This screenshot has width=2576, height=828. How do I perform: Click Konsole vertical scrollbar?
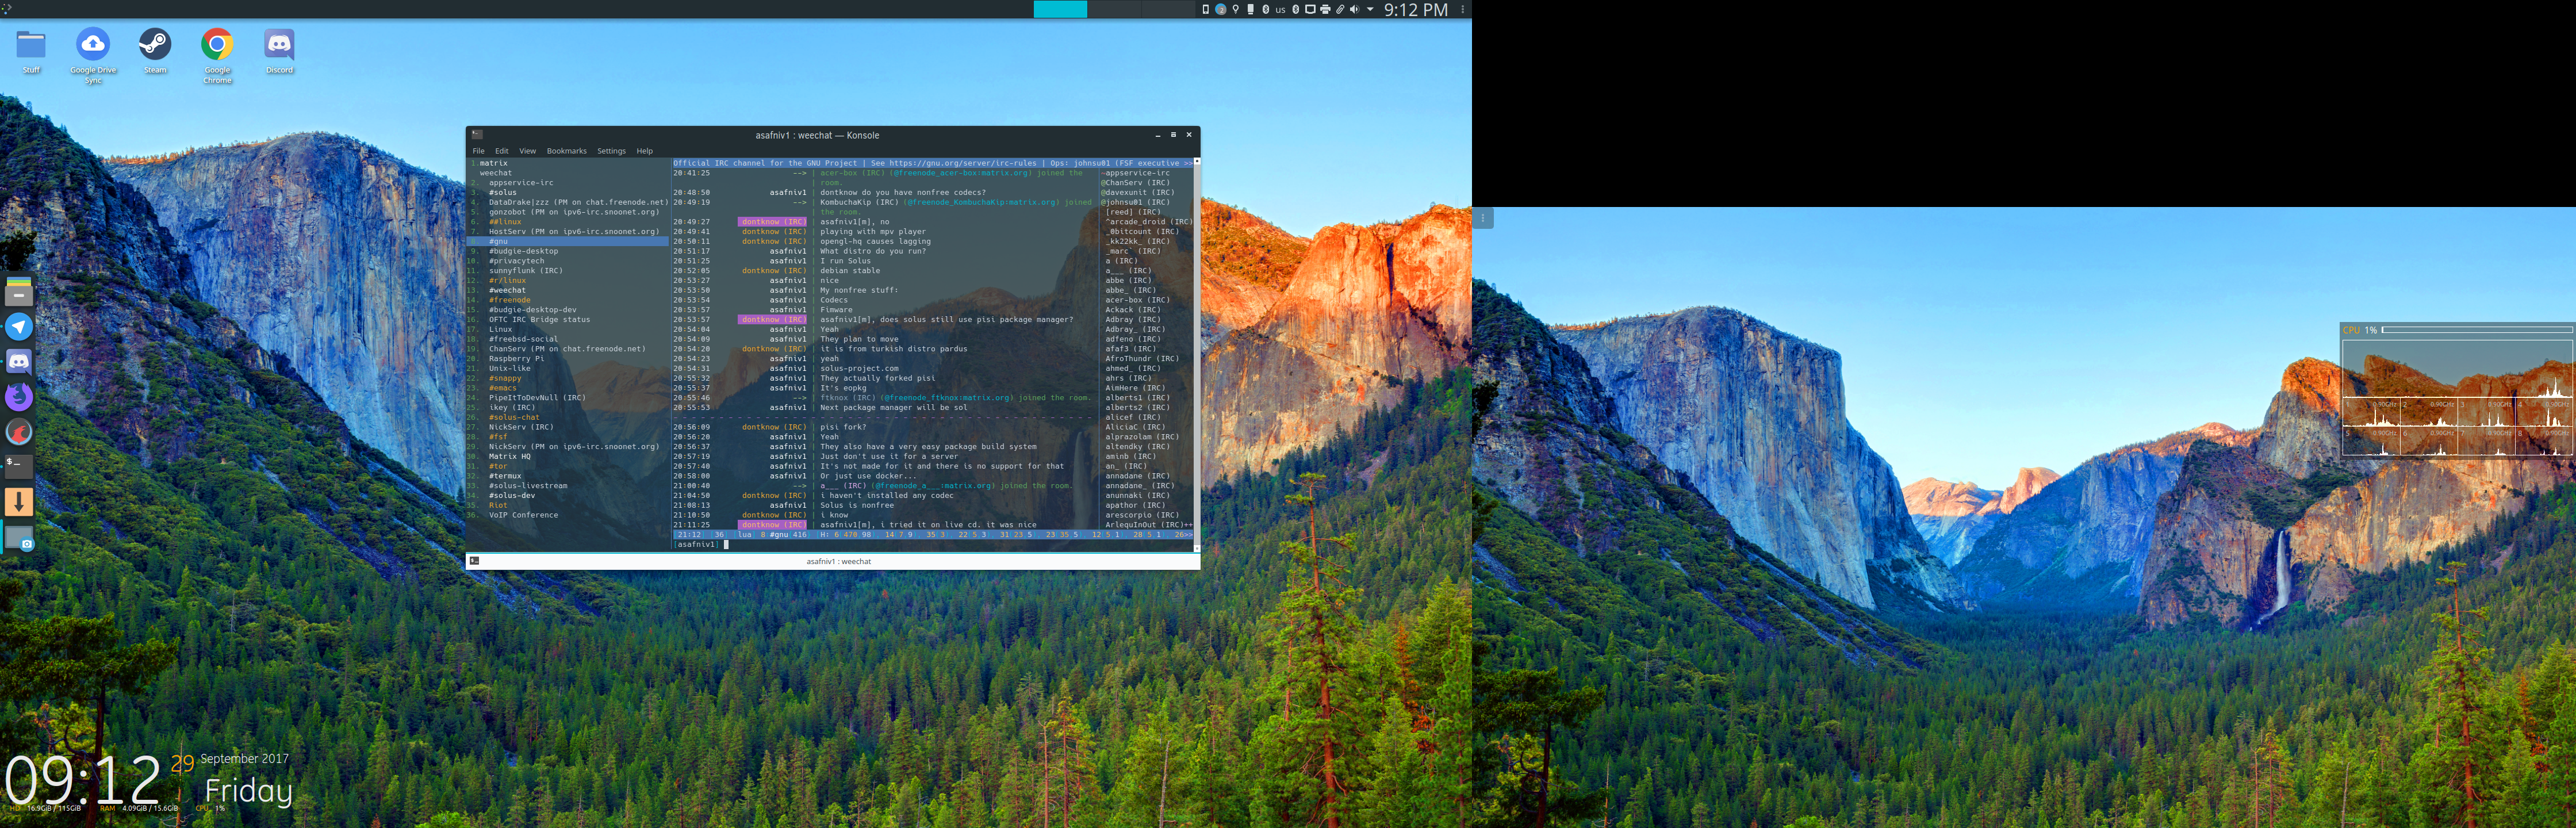tap(1196, 354)
